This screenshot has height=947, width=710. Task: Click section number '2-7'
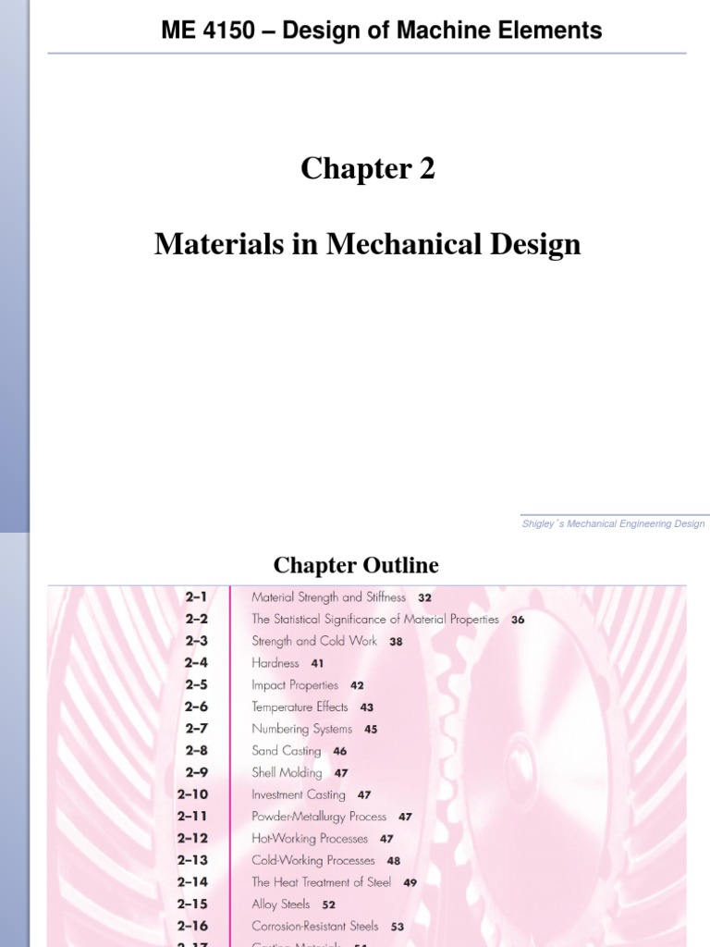[196, 729]
